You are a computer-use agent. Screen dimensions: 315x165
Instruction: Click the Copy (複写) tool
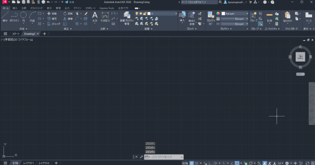point(52,19)
